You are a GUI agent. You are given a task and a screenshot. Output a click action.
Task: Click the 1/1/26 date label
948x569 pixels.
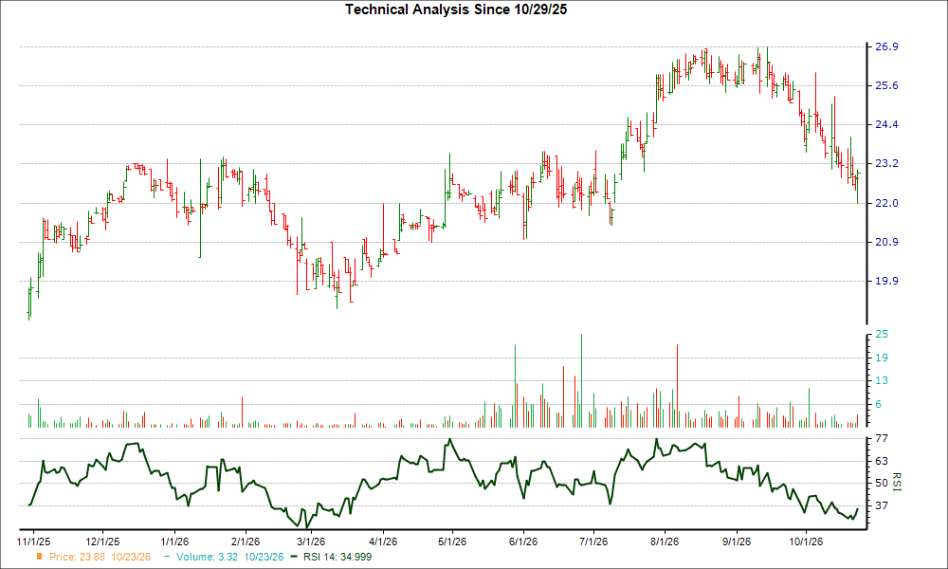174,541
